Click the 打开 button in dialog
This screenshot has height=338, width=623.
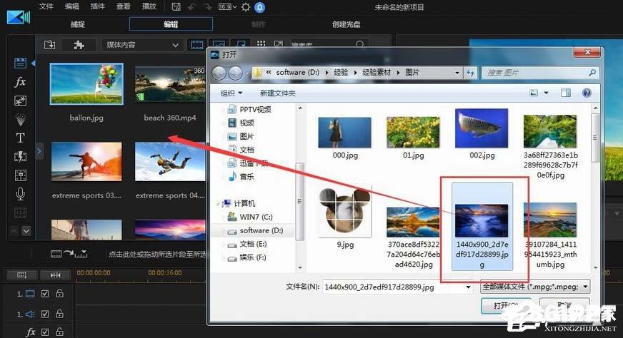506,305
